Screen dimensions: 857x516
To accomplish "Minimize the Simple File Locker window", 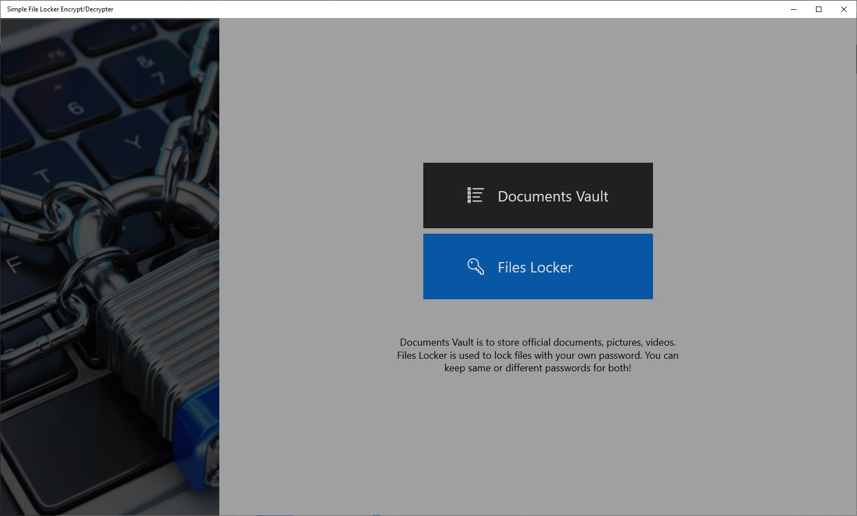I will [794, 9].
